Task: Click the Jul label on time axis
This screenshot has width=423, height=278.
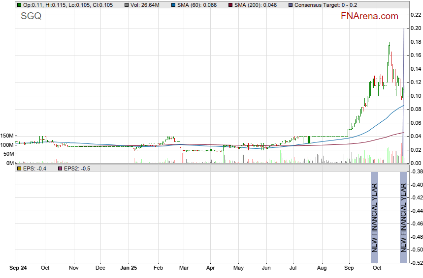Action: (293, 268)
